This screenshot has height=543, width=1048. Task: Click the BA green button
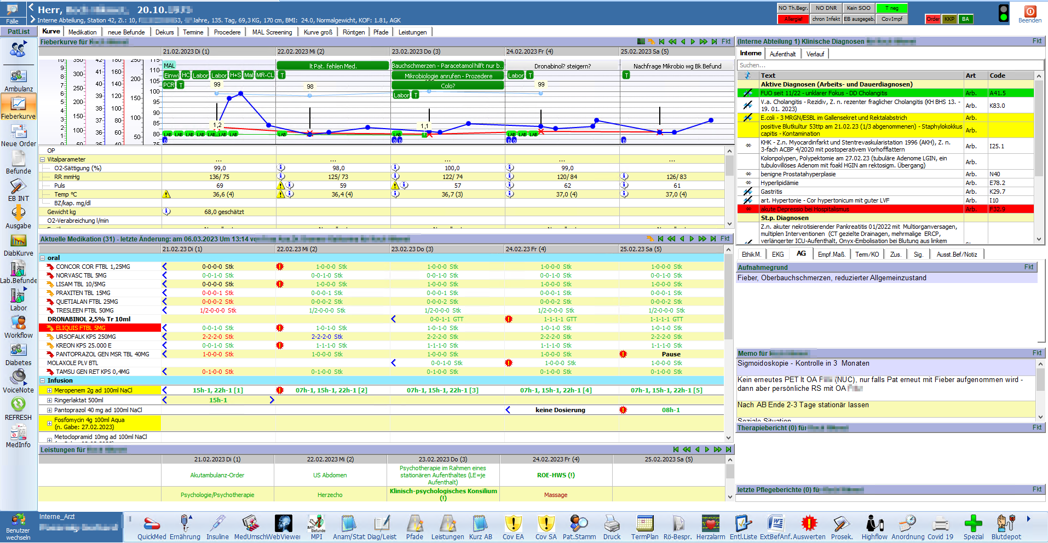coord(965,19)
